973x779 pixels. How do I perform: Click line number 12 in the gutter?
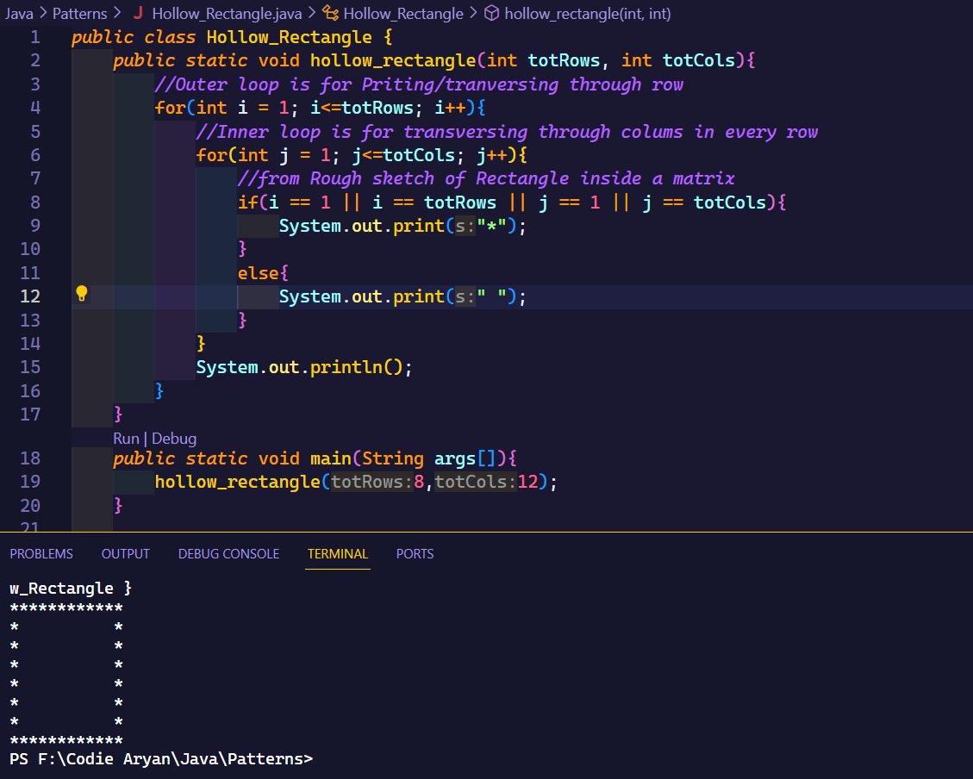tap(30, 296)
